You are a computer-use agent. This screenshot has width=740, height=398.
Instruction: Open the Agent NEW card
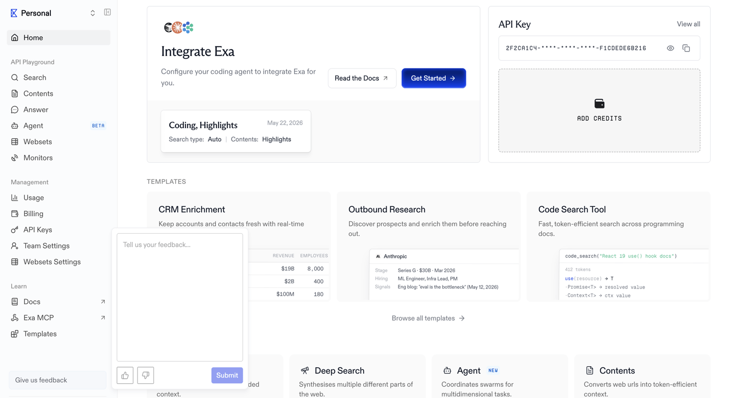click(x=500, y=376)
